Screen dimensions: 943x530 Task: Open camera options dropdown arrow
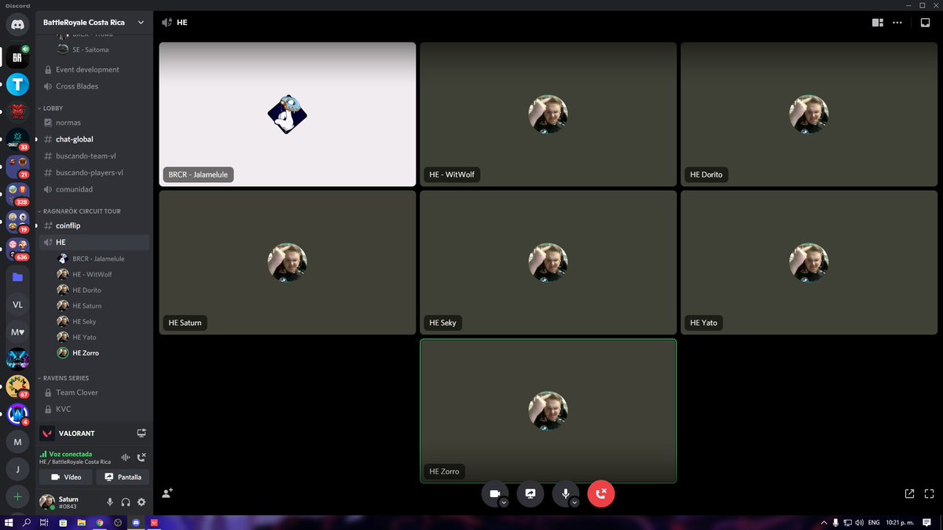coord(504,503)
